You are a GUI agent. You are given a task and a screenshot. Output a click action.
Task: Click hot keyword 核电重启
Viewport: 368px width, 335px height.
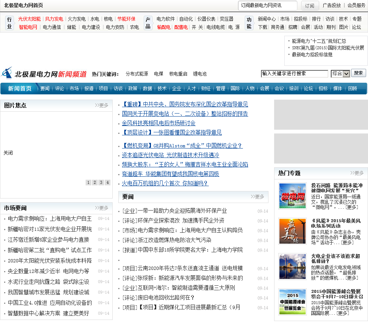tap(178, 74)
